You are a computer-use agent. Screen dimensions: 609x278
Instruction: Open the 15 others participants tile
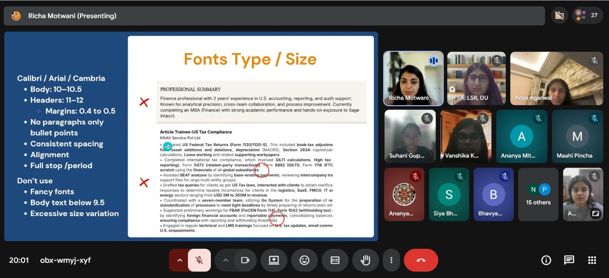[x=538, y=194]
